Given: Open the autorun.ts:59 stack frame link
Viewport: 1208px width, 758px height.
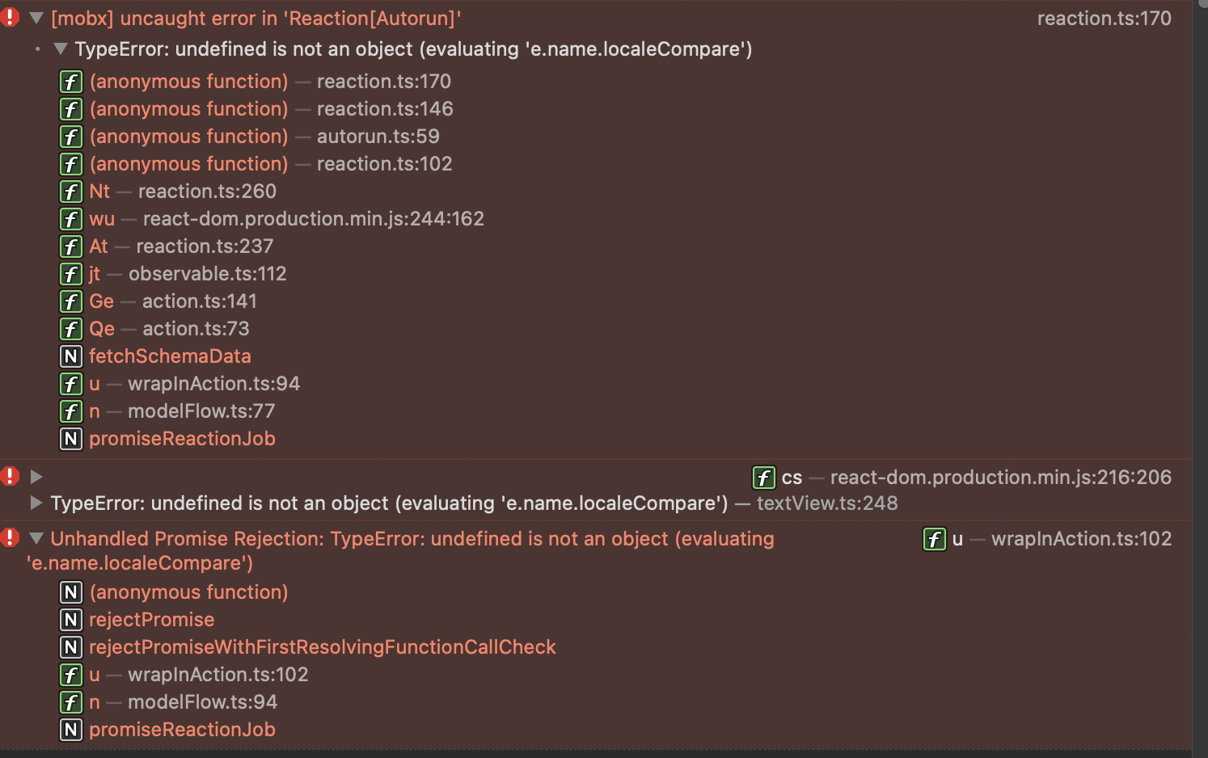Looking at the screenshot, I should click(x=378, y=137).
